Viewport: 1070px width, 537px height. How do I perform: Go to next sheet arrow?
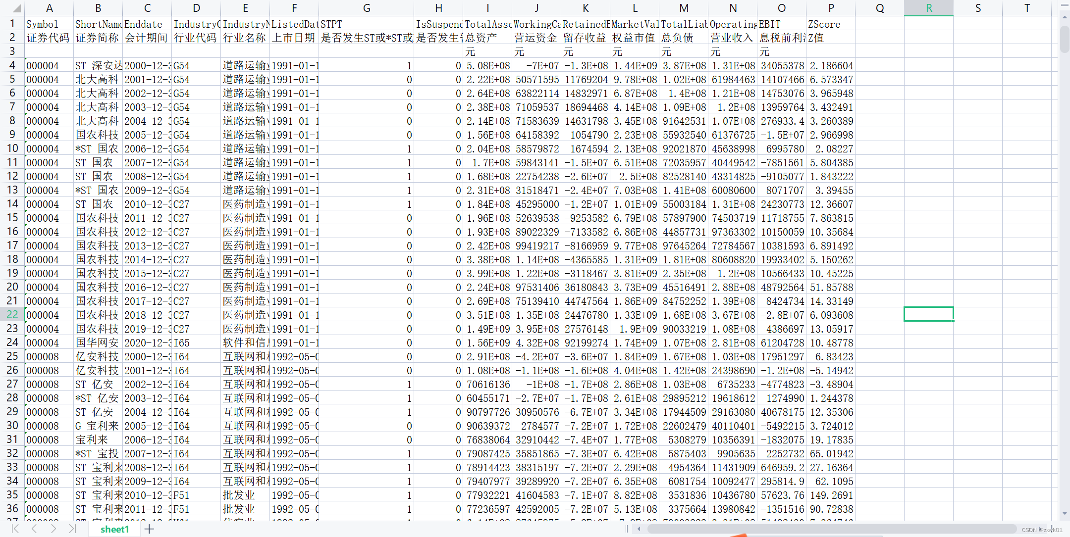coord(53,529)
